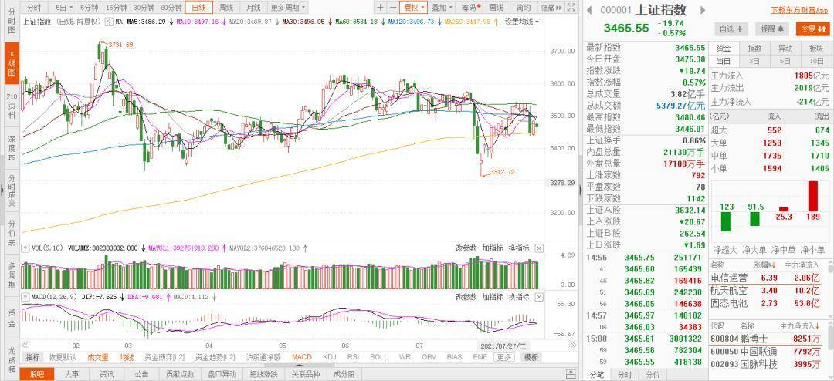Open 设置均线 dropdown
This screenshot has height=381, width=834.
pyautogui.click(x=522, y=22)
